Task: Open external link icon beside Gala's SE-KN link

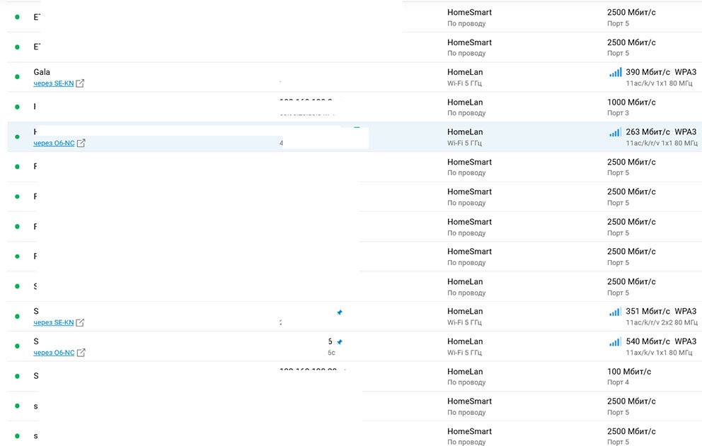Action: pyautogui.click(x=80, y=83)
